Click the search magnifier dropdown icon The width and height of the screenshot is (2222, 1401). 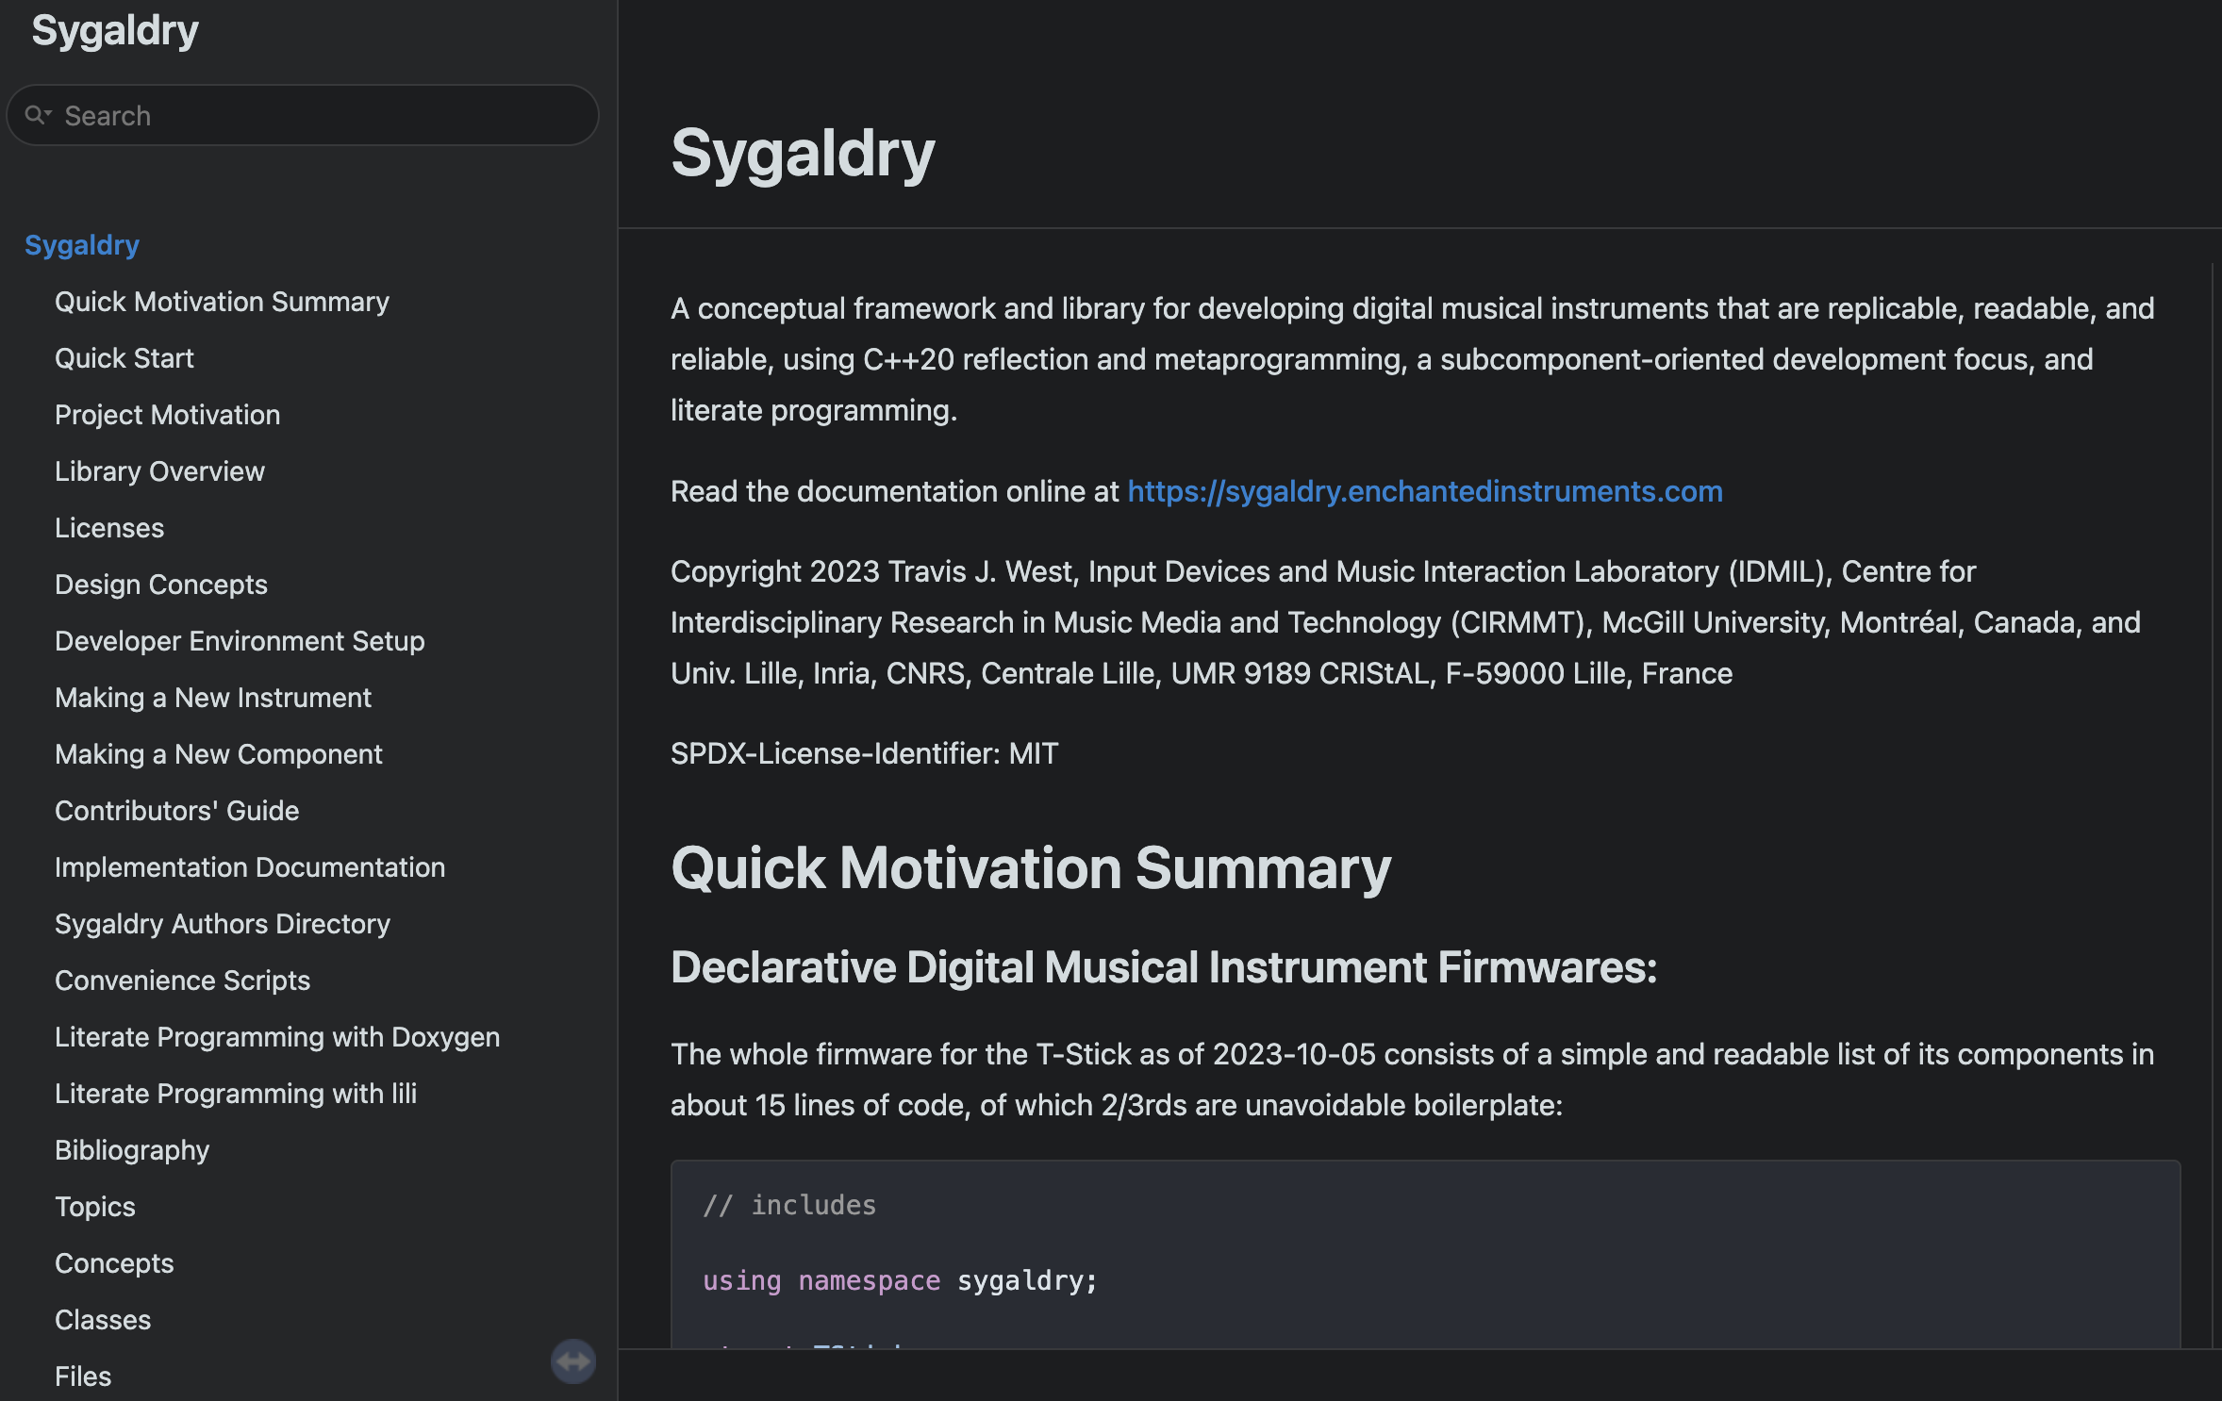pos(38,115)
